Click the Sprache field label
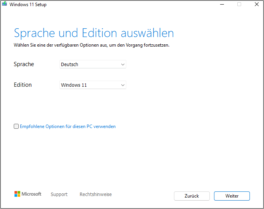 tap(24, 64)
